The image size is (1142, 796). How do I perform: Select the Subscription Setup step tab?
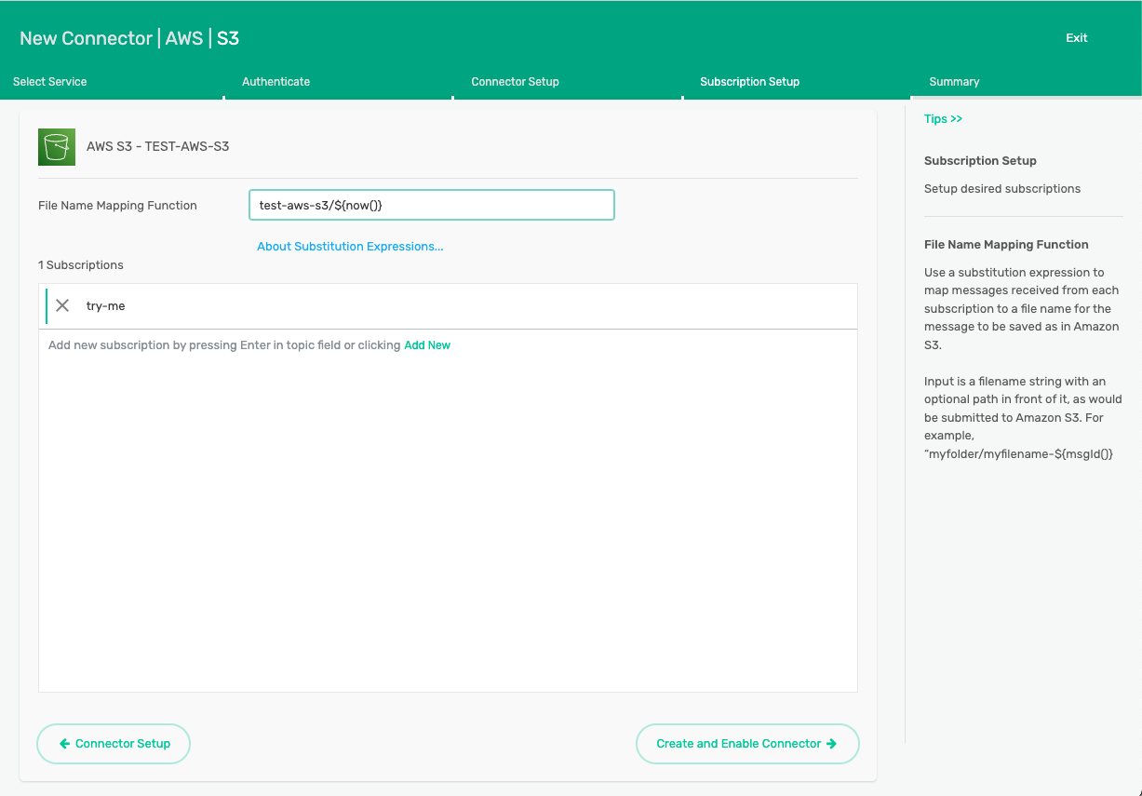(x=749, y=82)
